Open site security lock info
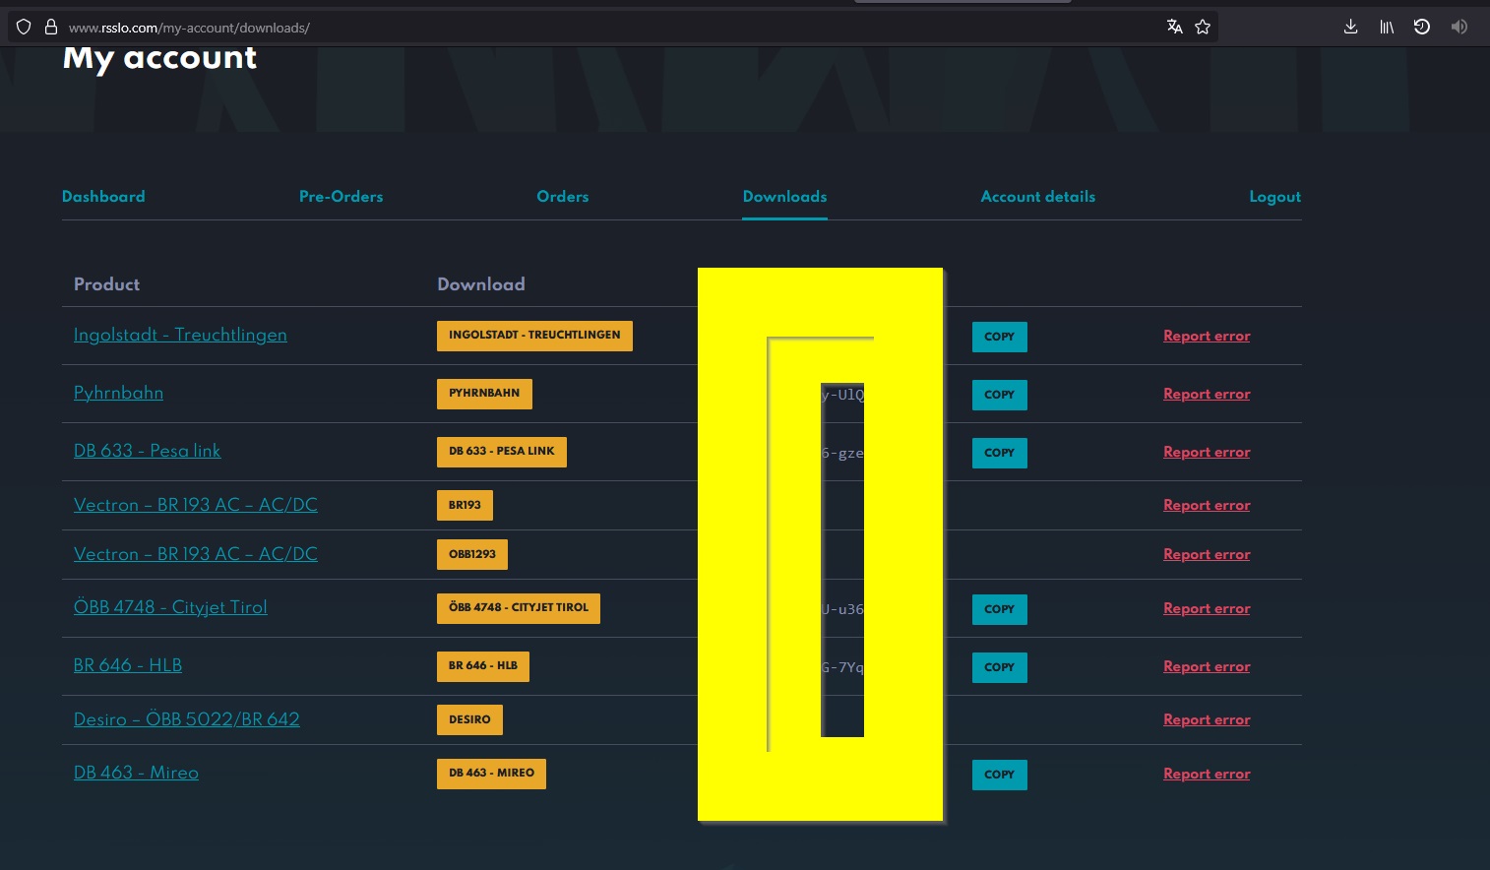The width and height of the screenshot is (1490, 870). [51, 28]
